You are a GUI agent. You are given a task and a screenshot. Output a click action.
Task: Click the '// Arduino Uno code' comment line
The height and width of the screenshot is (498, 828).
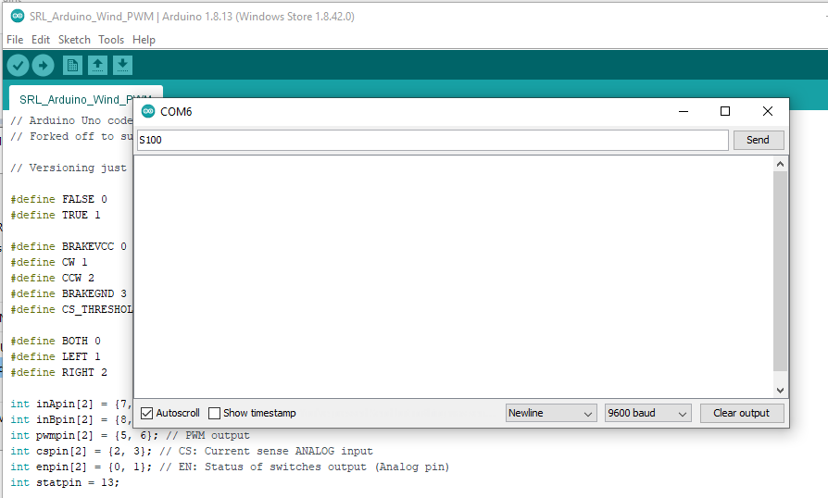[72, 121]
